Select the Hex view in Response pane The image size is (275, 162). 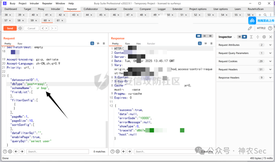(x=139, y=44)
